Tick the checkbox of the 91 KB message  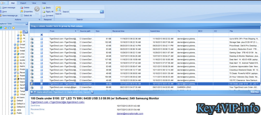[42, 63]
